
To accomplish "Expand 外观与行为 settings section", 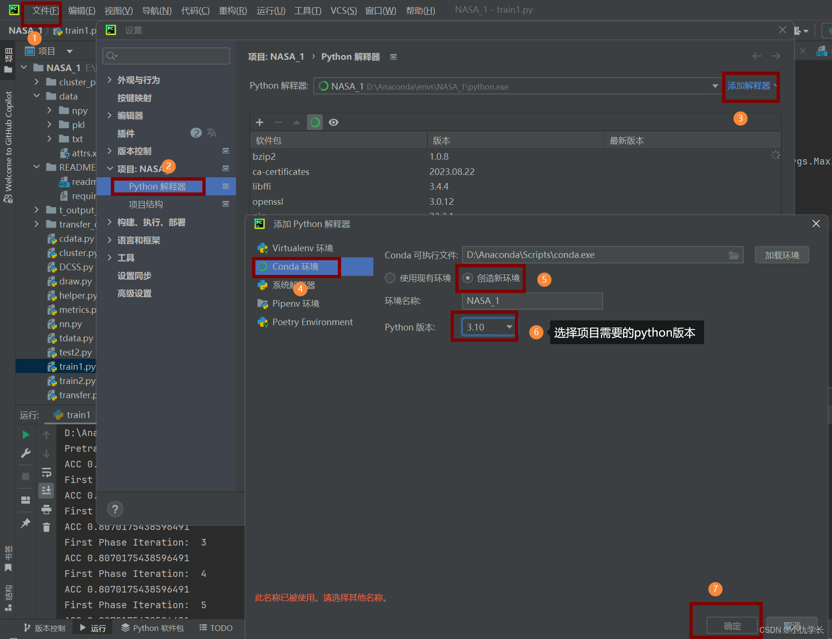I will click(109, 80).
